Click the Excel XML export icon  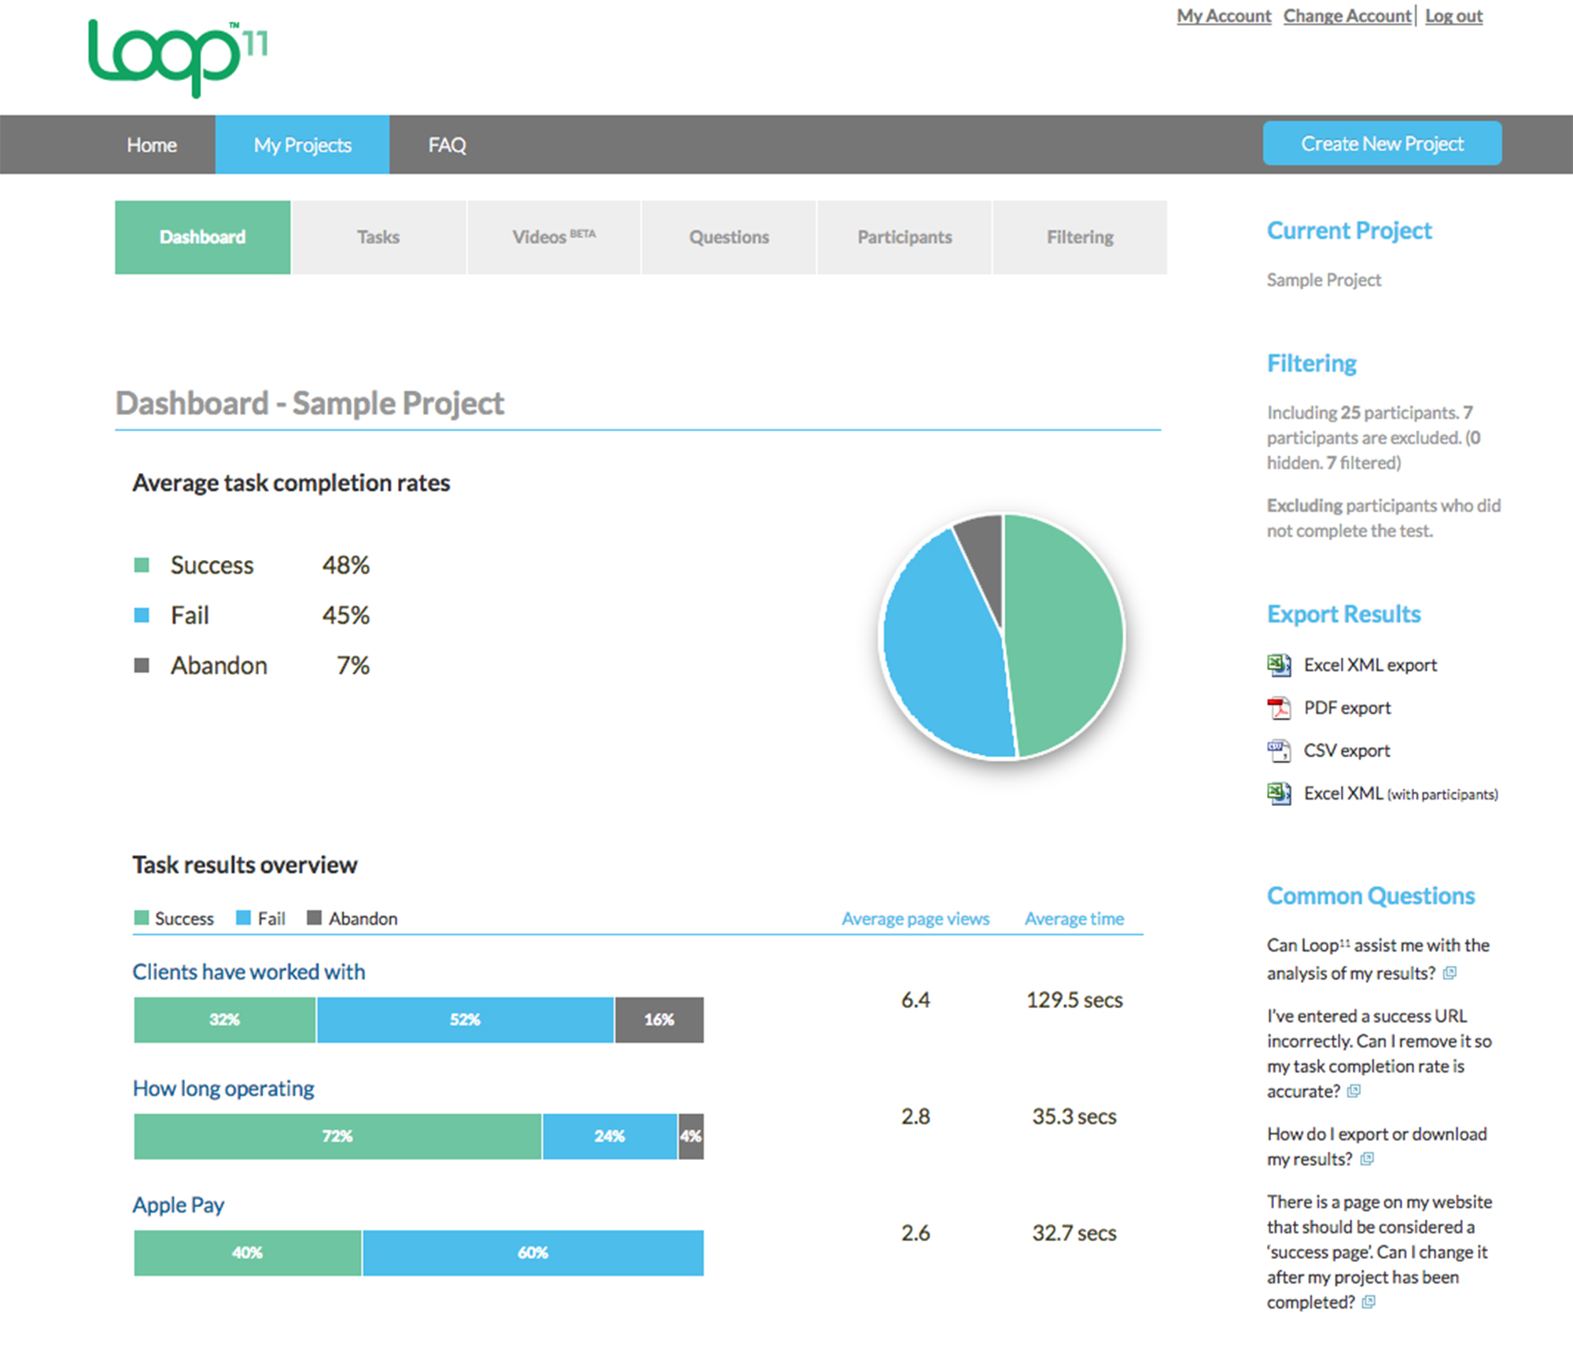coord(1278,665)
